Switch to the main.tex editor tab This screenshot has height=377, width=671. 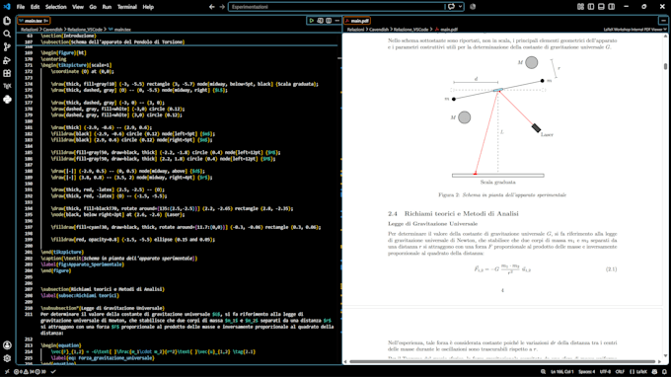coord(34,21)
